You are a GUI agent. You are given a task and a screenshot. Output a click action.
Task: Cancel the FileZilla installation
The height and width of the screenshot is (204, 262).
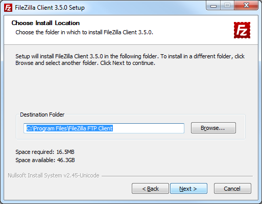232,189
